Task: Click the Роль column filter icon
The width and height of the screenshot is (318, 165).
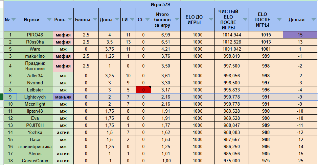Action: tap(70, 20)
